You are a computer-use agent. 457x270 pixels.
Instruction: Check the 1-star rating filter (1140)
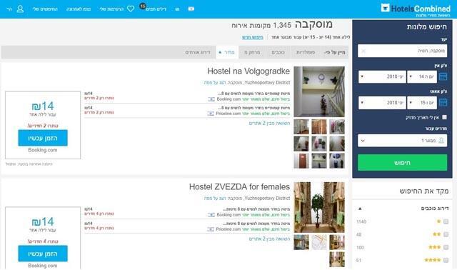[x=446, y=221]
